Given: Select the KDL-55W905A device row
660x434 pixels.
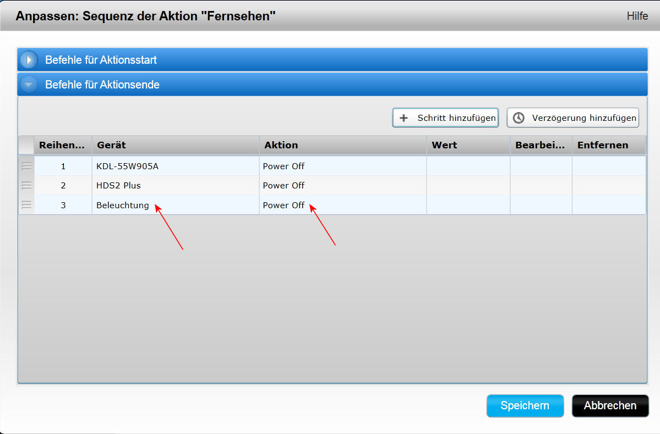Looking at the screenshot, I should pyautogui.click(x=127, y=166).
